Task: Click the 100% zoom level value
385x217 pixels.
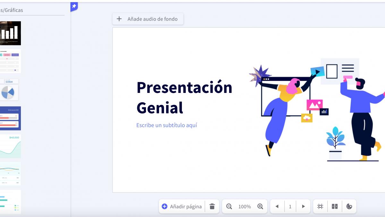Action: click(244, 207)
